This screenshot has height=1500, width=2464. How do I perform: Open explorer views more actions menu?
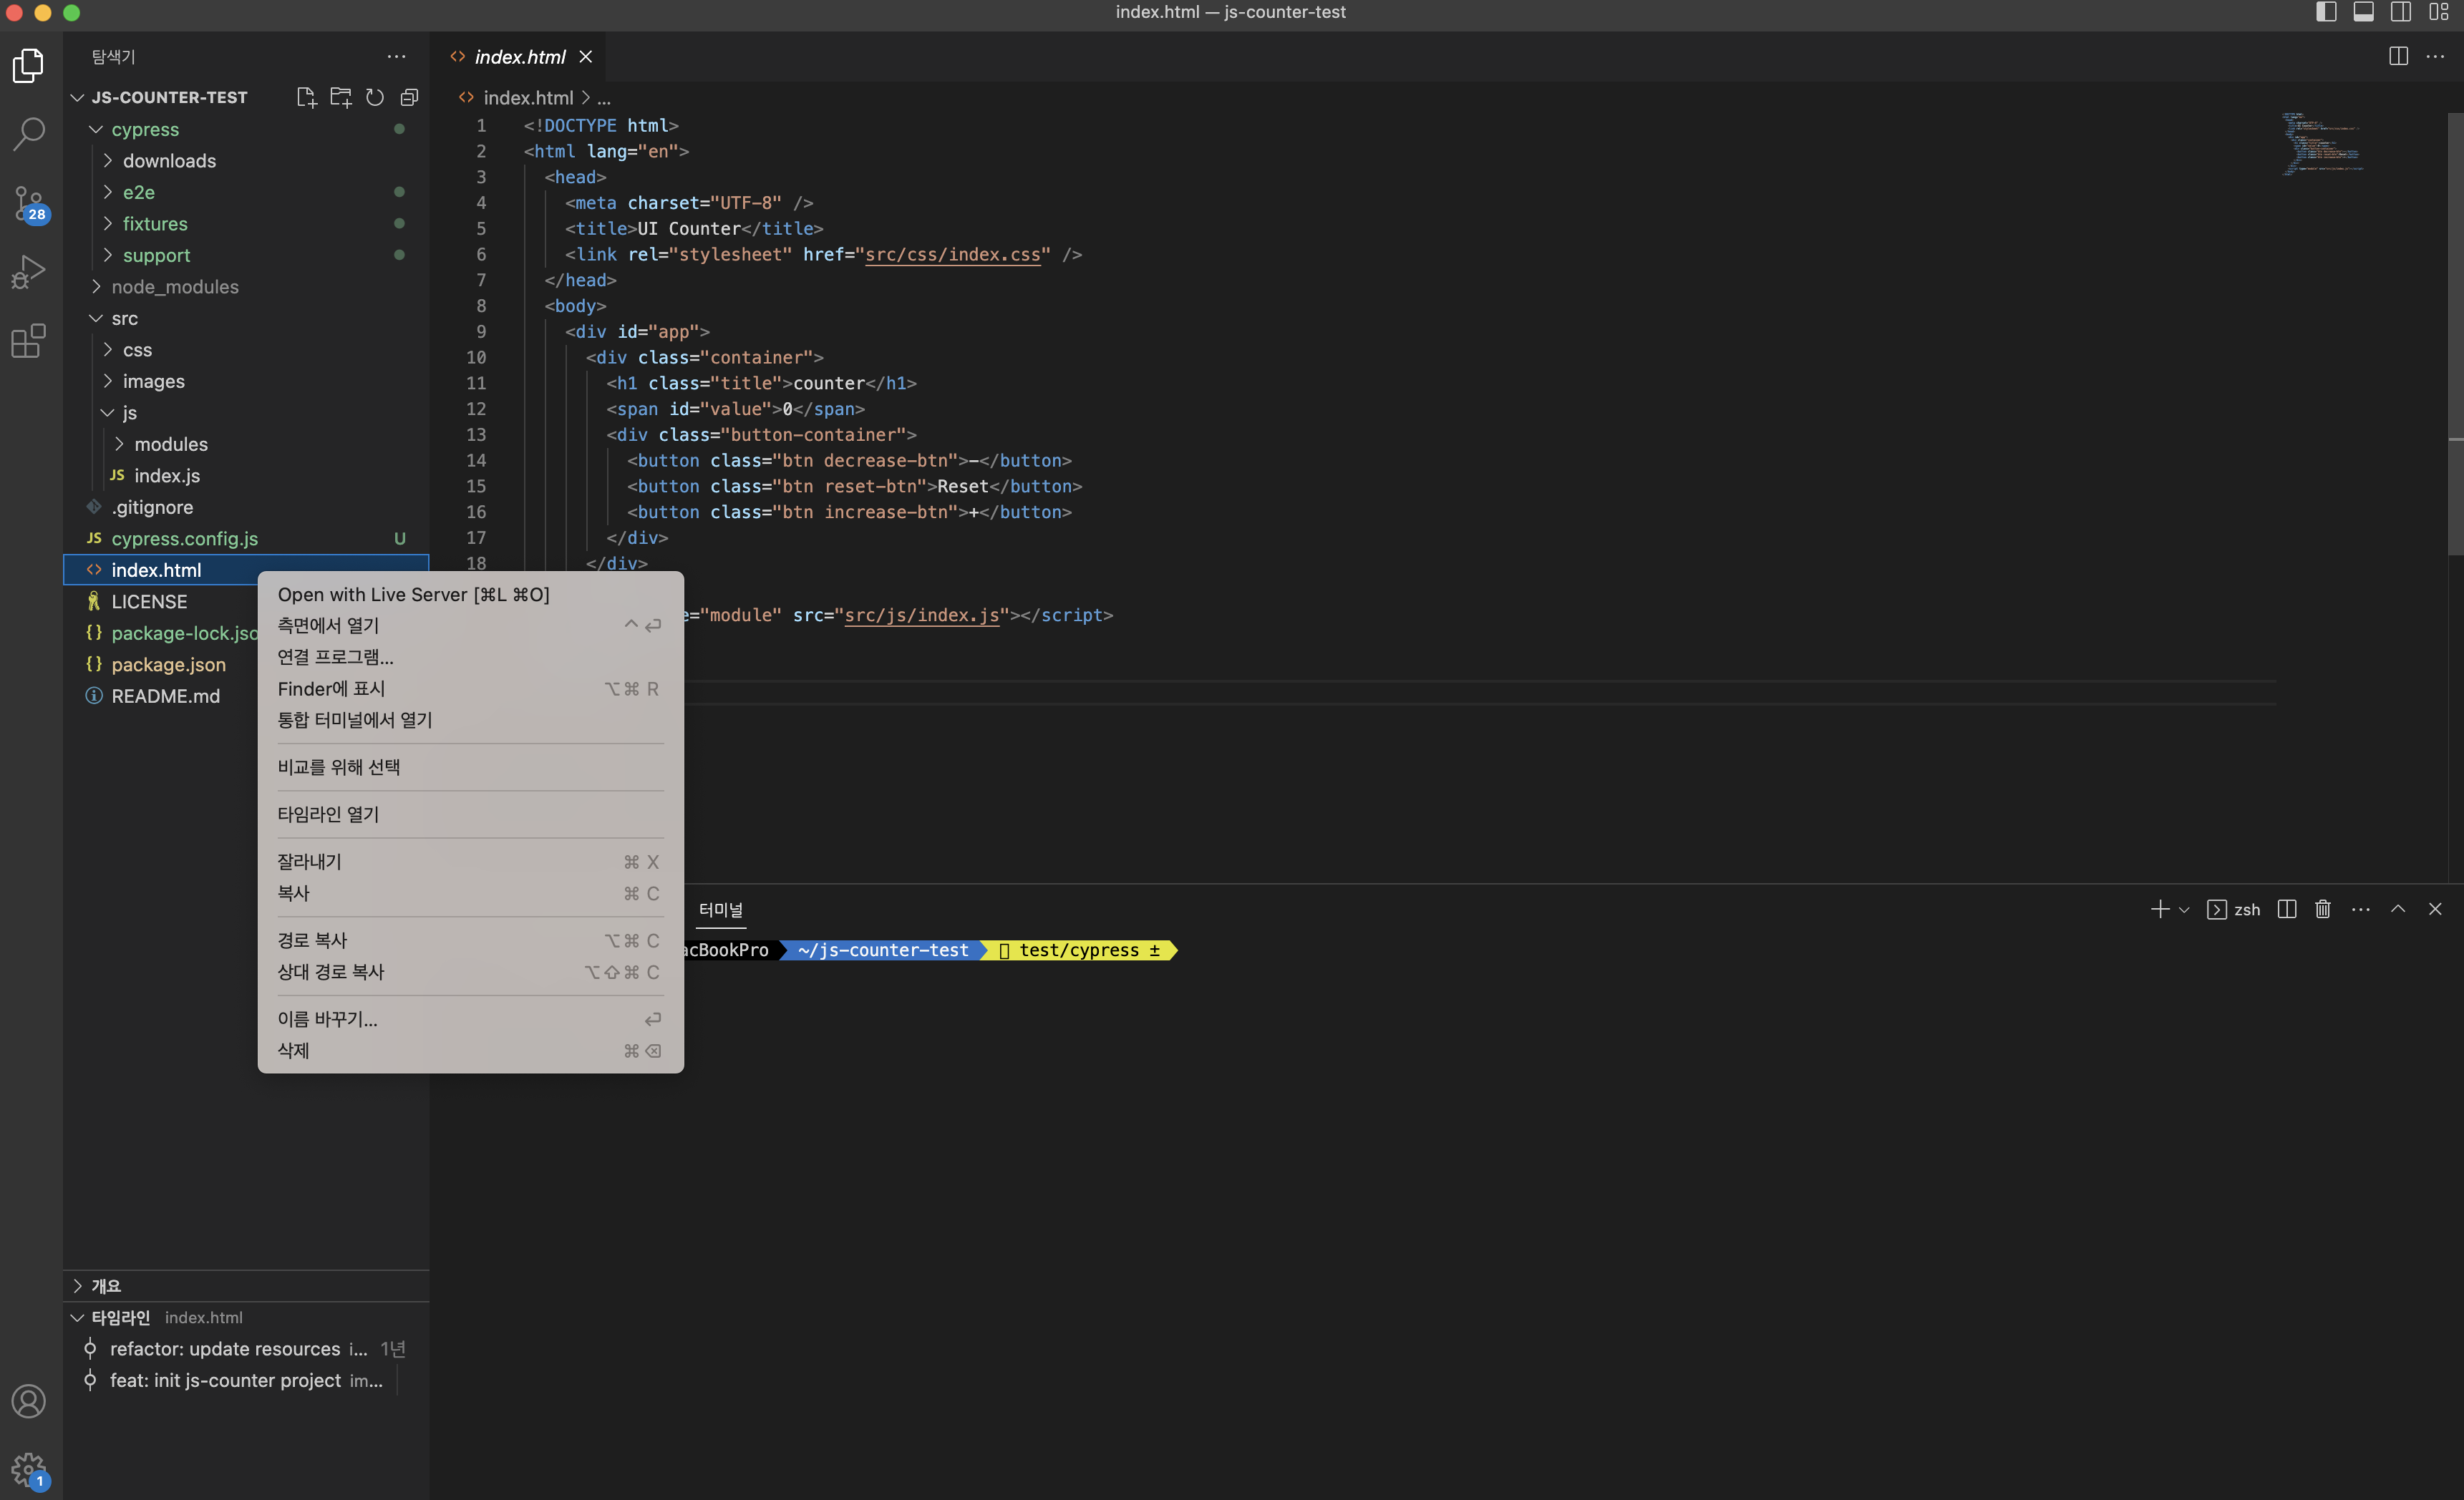397,57
